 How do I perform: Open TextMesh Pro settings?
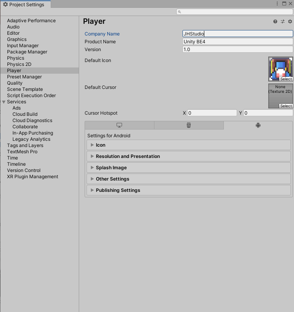tap(22, 152)
